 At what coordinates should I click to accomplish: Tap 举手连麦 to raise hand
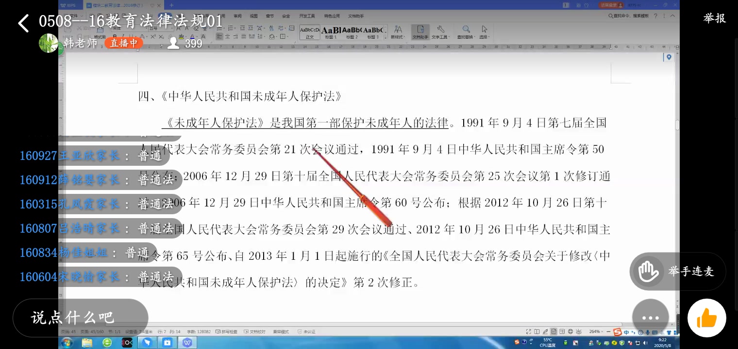click(678, 271)
